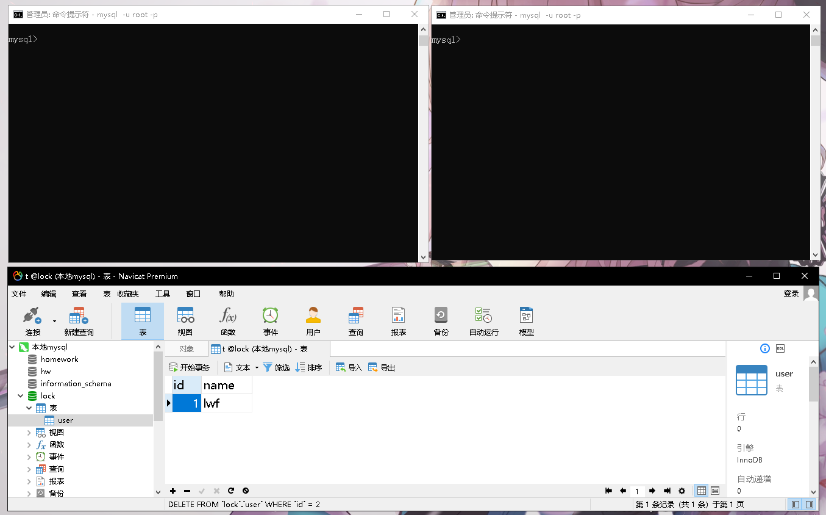826x515 pixels.
Task: Select the homework database in the tree
Action: tap(59, 359)
